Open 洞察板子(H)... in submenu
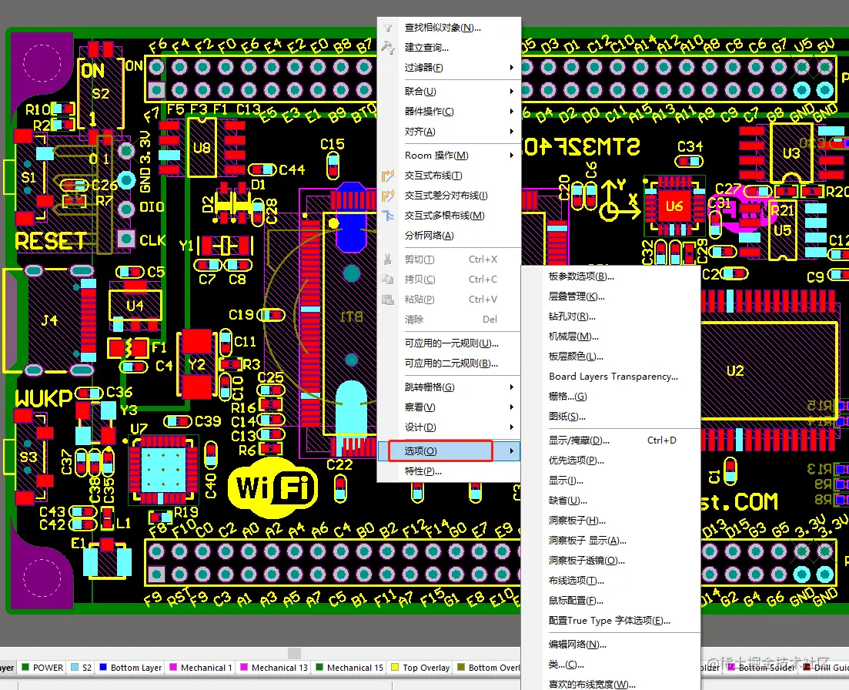849x690 pixels. [610, 521]
